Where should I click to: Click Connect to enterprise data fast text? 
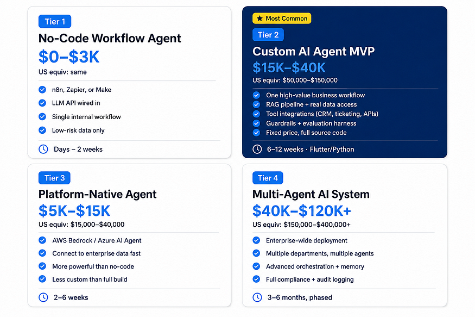(x=96, y=253)
